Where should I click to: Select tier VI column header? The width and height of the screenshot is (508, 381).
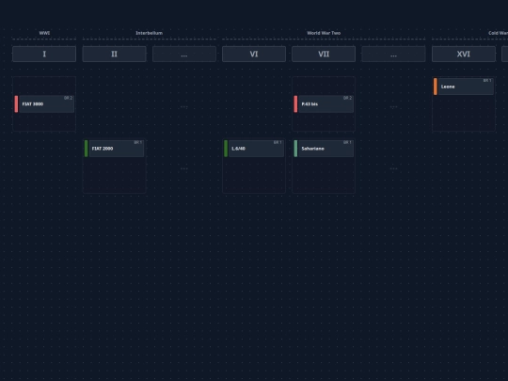[x=254, y=54]
